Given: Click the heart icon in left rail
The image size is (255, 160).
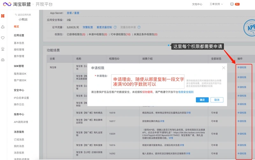Looking at the screenshot, I should (x=3, y=38).
